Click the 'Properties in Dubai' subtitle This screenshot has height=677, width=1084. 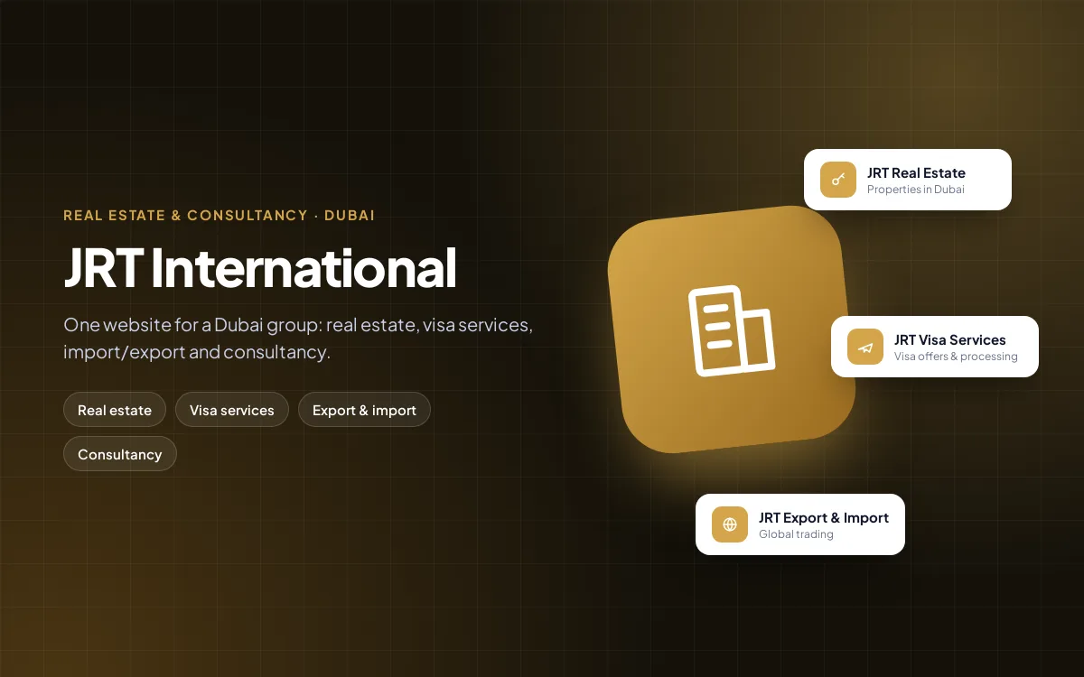pyautogui.click(x=916, y=190)
